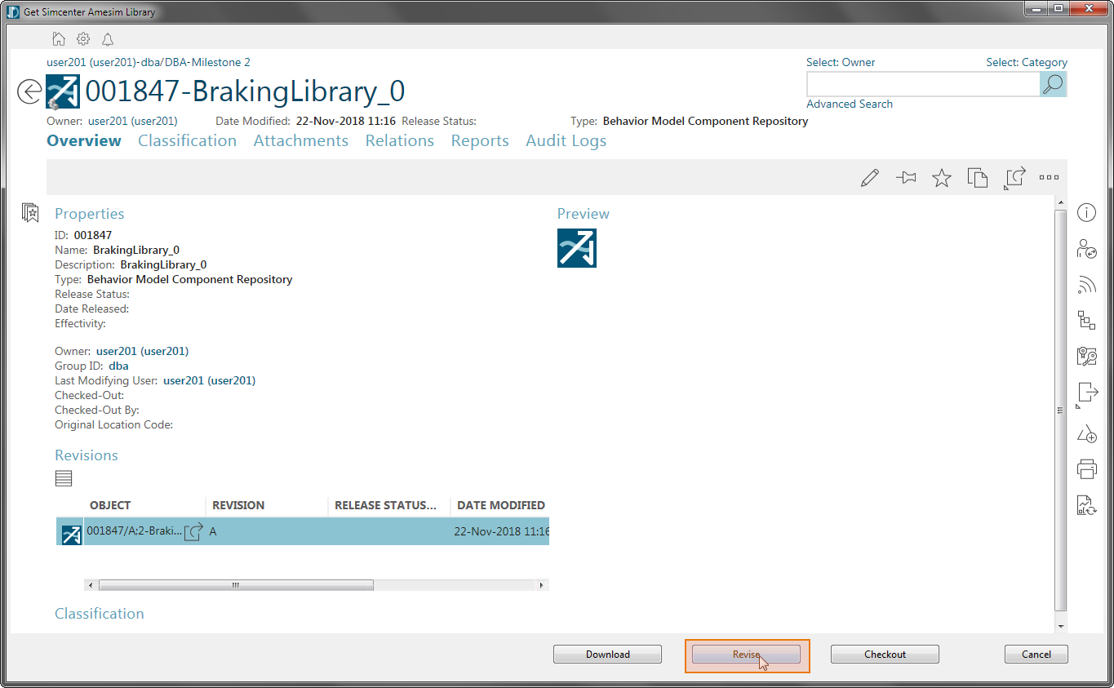The height and width of the screenshot is (688, 1114).
Task: Click Owner user201 link in Properties
Action: coord(143,351)
